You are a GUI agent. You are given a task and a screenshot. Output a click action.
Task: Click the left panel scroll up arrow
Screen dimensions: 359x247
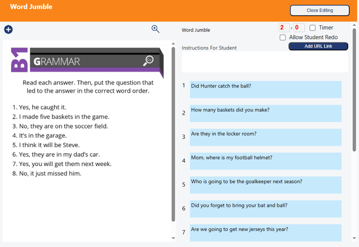pyautogui.click(x=173, y=43)
